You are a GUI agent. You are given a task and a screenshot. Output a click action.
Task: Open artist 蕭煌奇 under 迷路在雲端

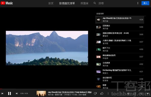105,36
